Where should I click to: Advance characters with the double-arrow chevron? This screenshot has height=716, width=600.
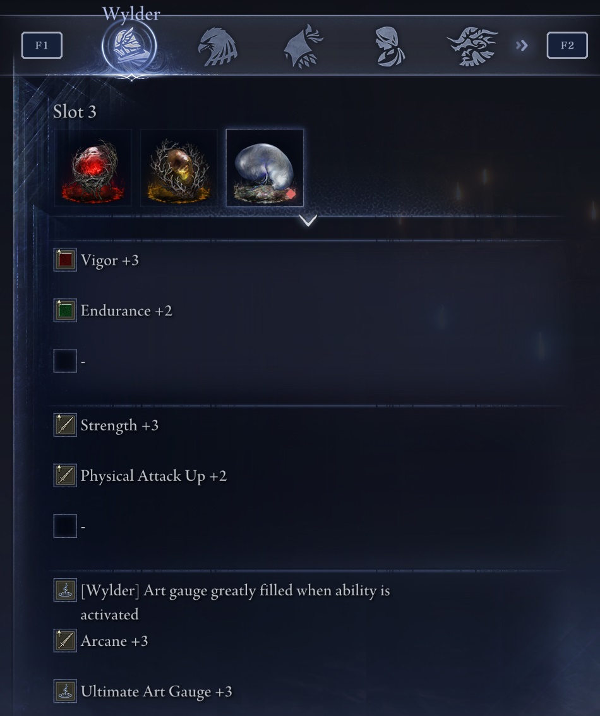pyautogui.click(x=522, y=46)
